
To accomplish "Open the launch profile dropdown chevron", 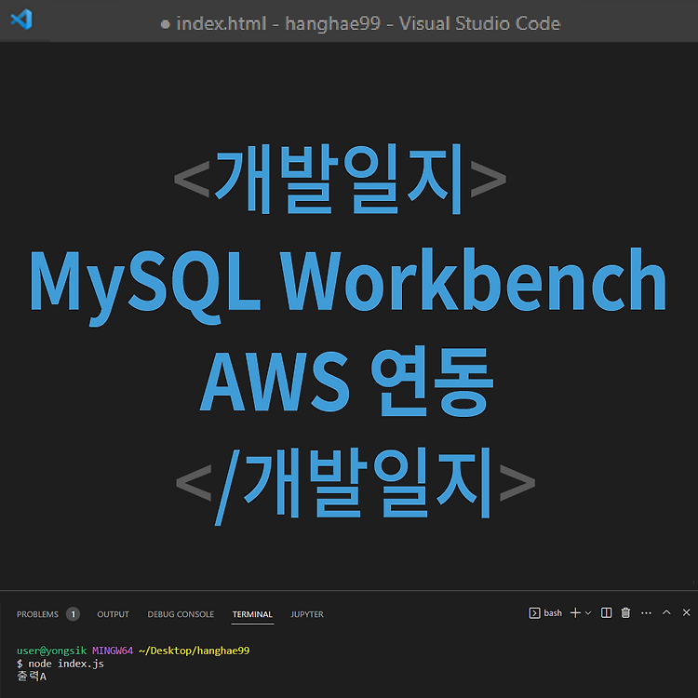I will [x=588, y=613].
